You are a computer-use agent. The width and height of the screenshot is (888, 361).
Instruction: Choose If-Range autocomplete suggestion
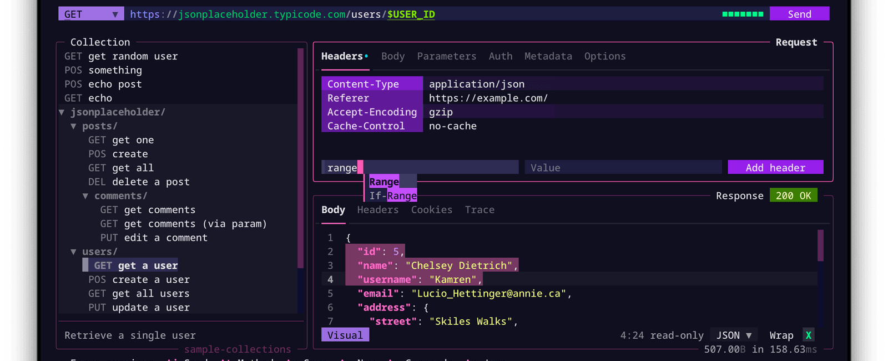[392, 195]
